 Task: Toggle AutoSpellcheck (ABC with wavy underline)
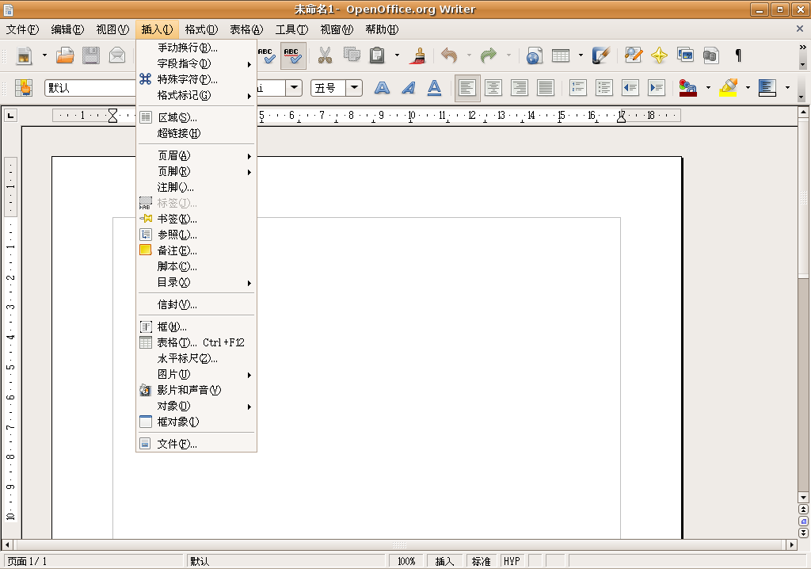click(293, 55)
